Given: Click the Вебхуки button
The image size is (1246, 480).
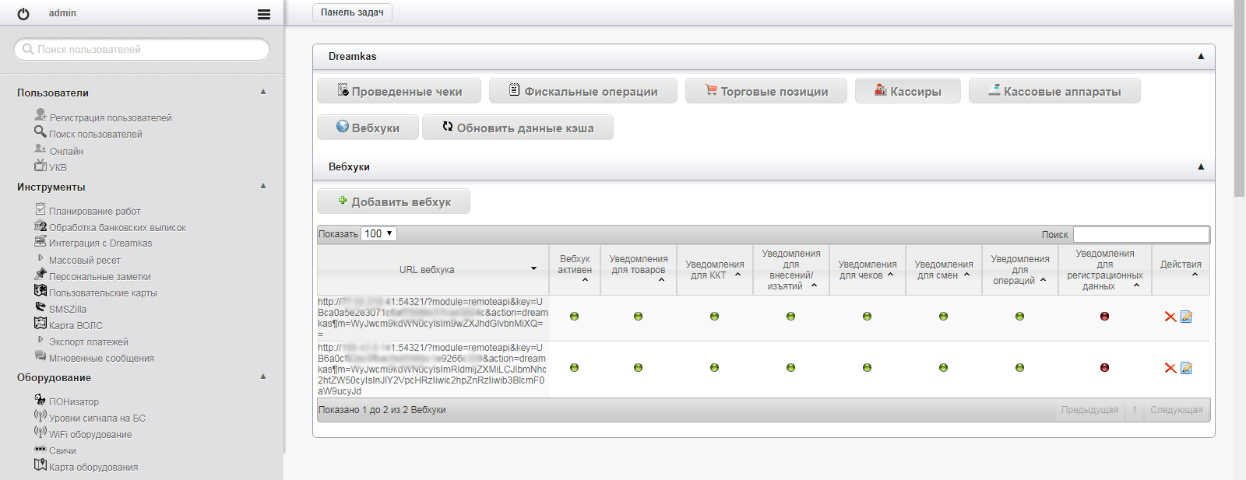Looking at the screenshot, I should 368,128.
